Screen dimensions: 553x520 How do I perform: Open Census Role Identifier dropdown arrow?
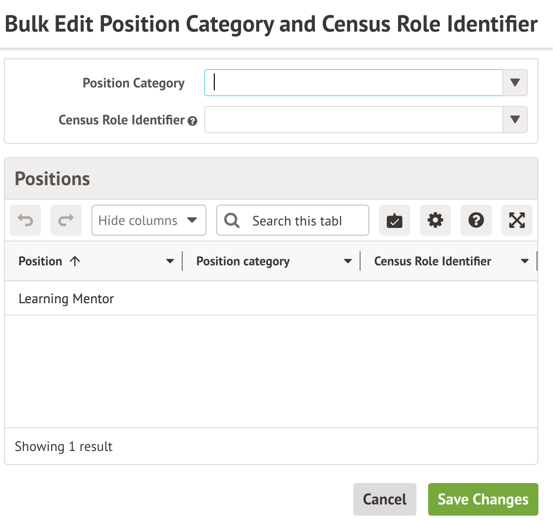click(515, 120)
